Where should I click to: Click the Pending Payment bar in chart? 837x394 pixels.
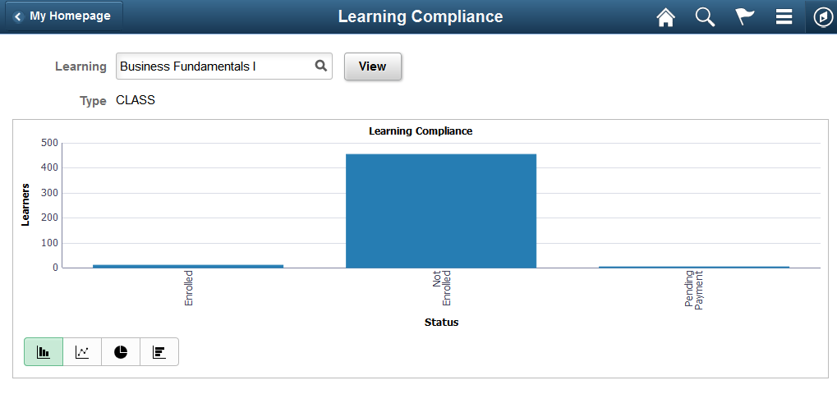point(694,267)
